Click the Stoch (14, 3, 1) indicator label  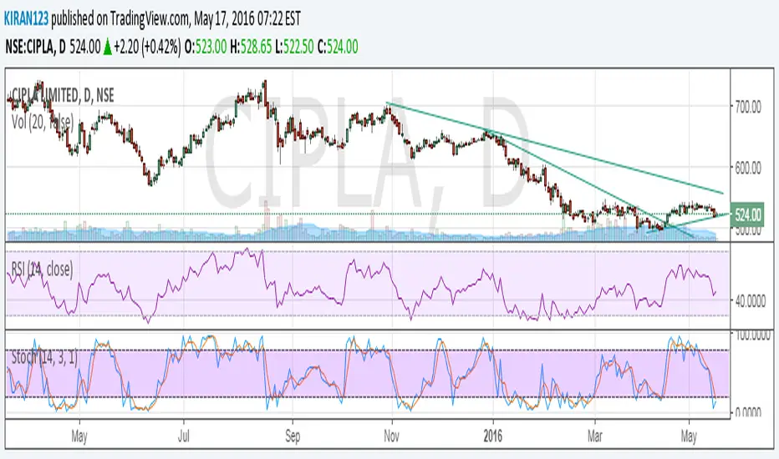pyautogui.click(x=44, y=357)
